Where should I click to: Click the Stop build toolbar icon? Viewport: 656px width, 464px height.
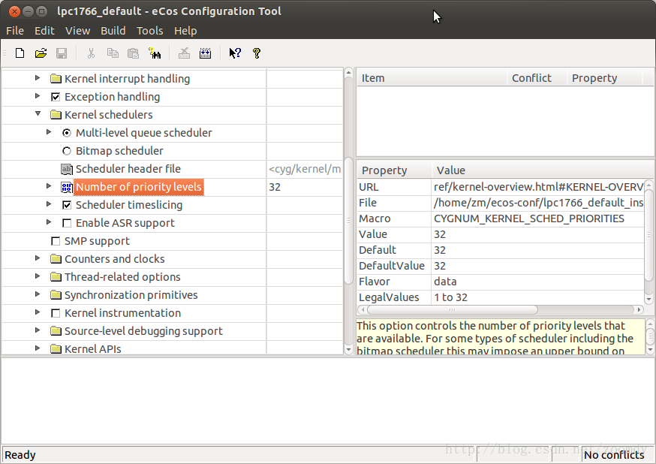click(x=184, y=53)
